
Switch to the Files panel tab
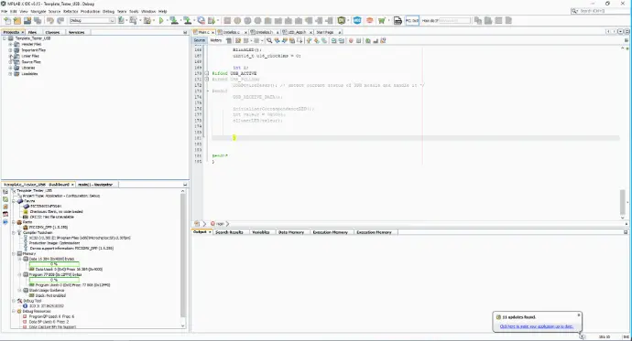coord(32,32)
